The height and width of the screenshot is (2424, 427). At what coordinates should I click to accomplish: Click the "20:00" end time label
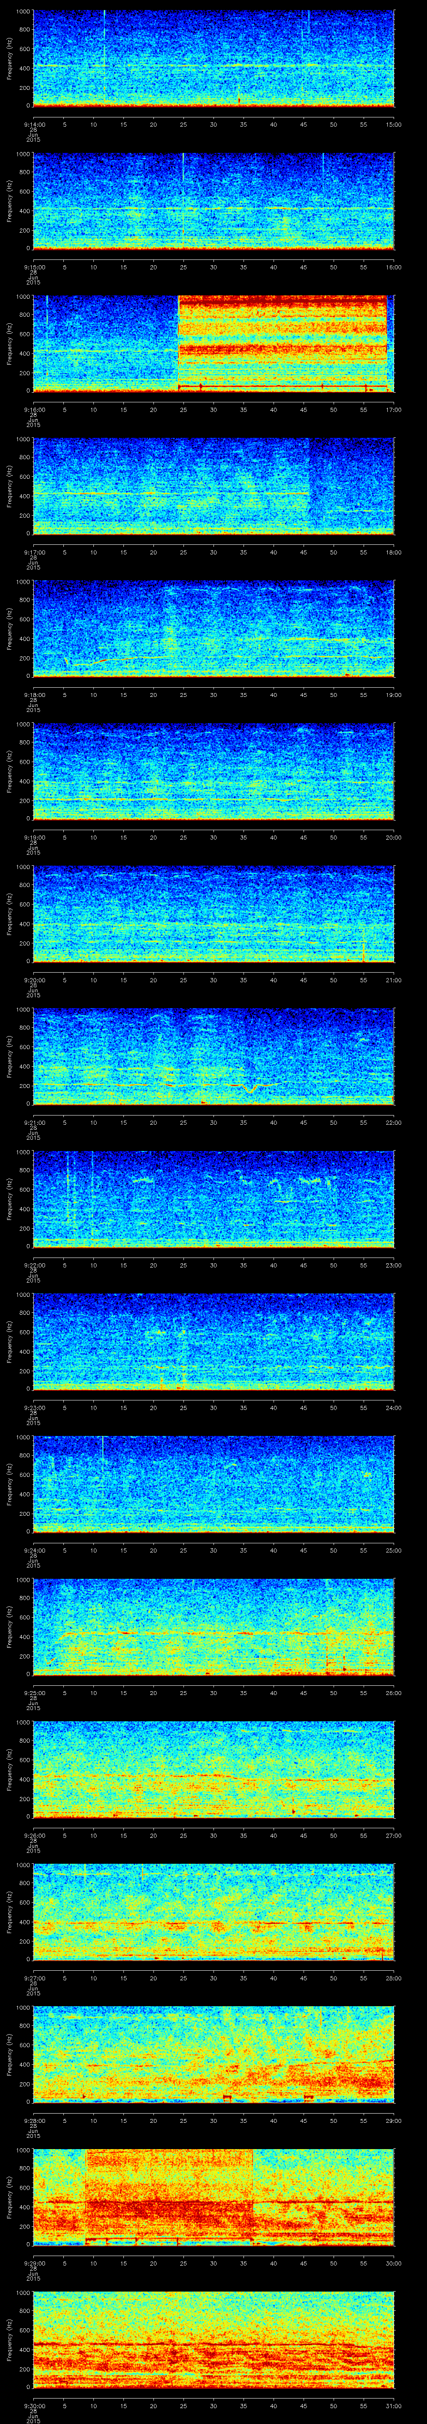point(394,838)
